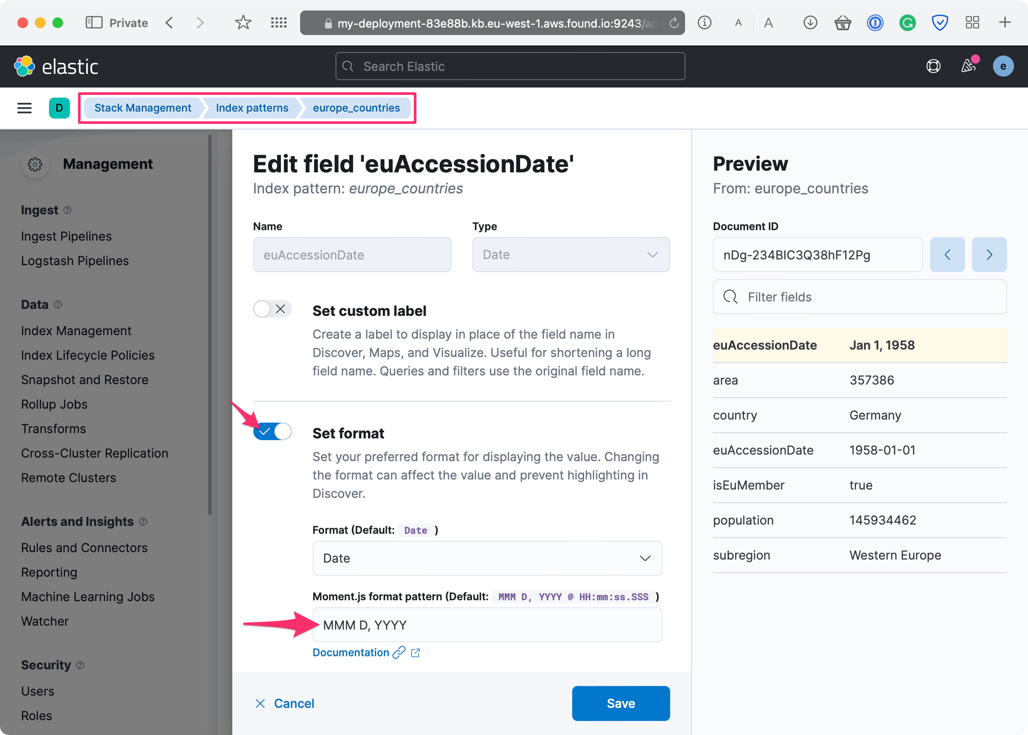Open Index Management in the sidebar
1028x735 pixels.
pos(76,331)
